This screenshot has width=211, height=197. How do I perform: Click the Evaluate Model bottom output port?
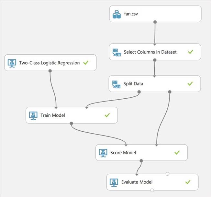(152, 190)
